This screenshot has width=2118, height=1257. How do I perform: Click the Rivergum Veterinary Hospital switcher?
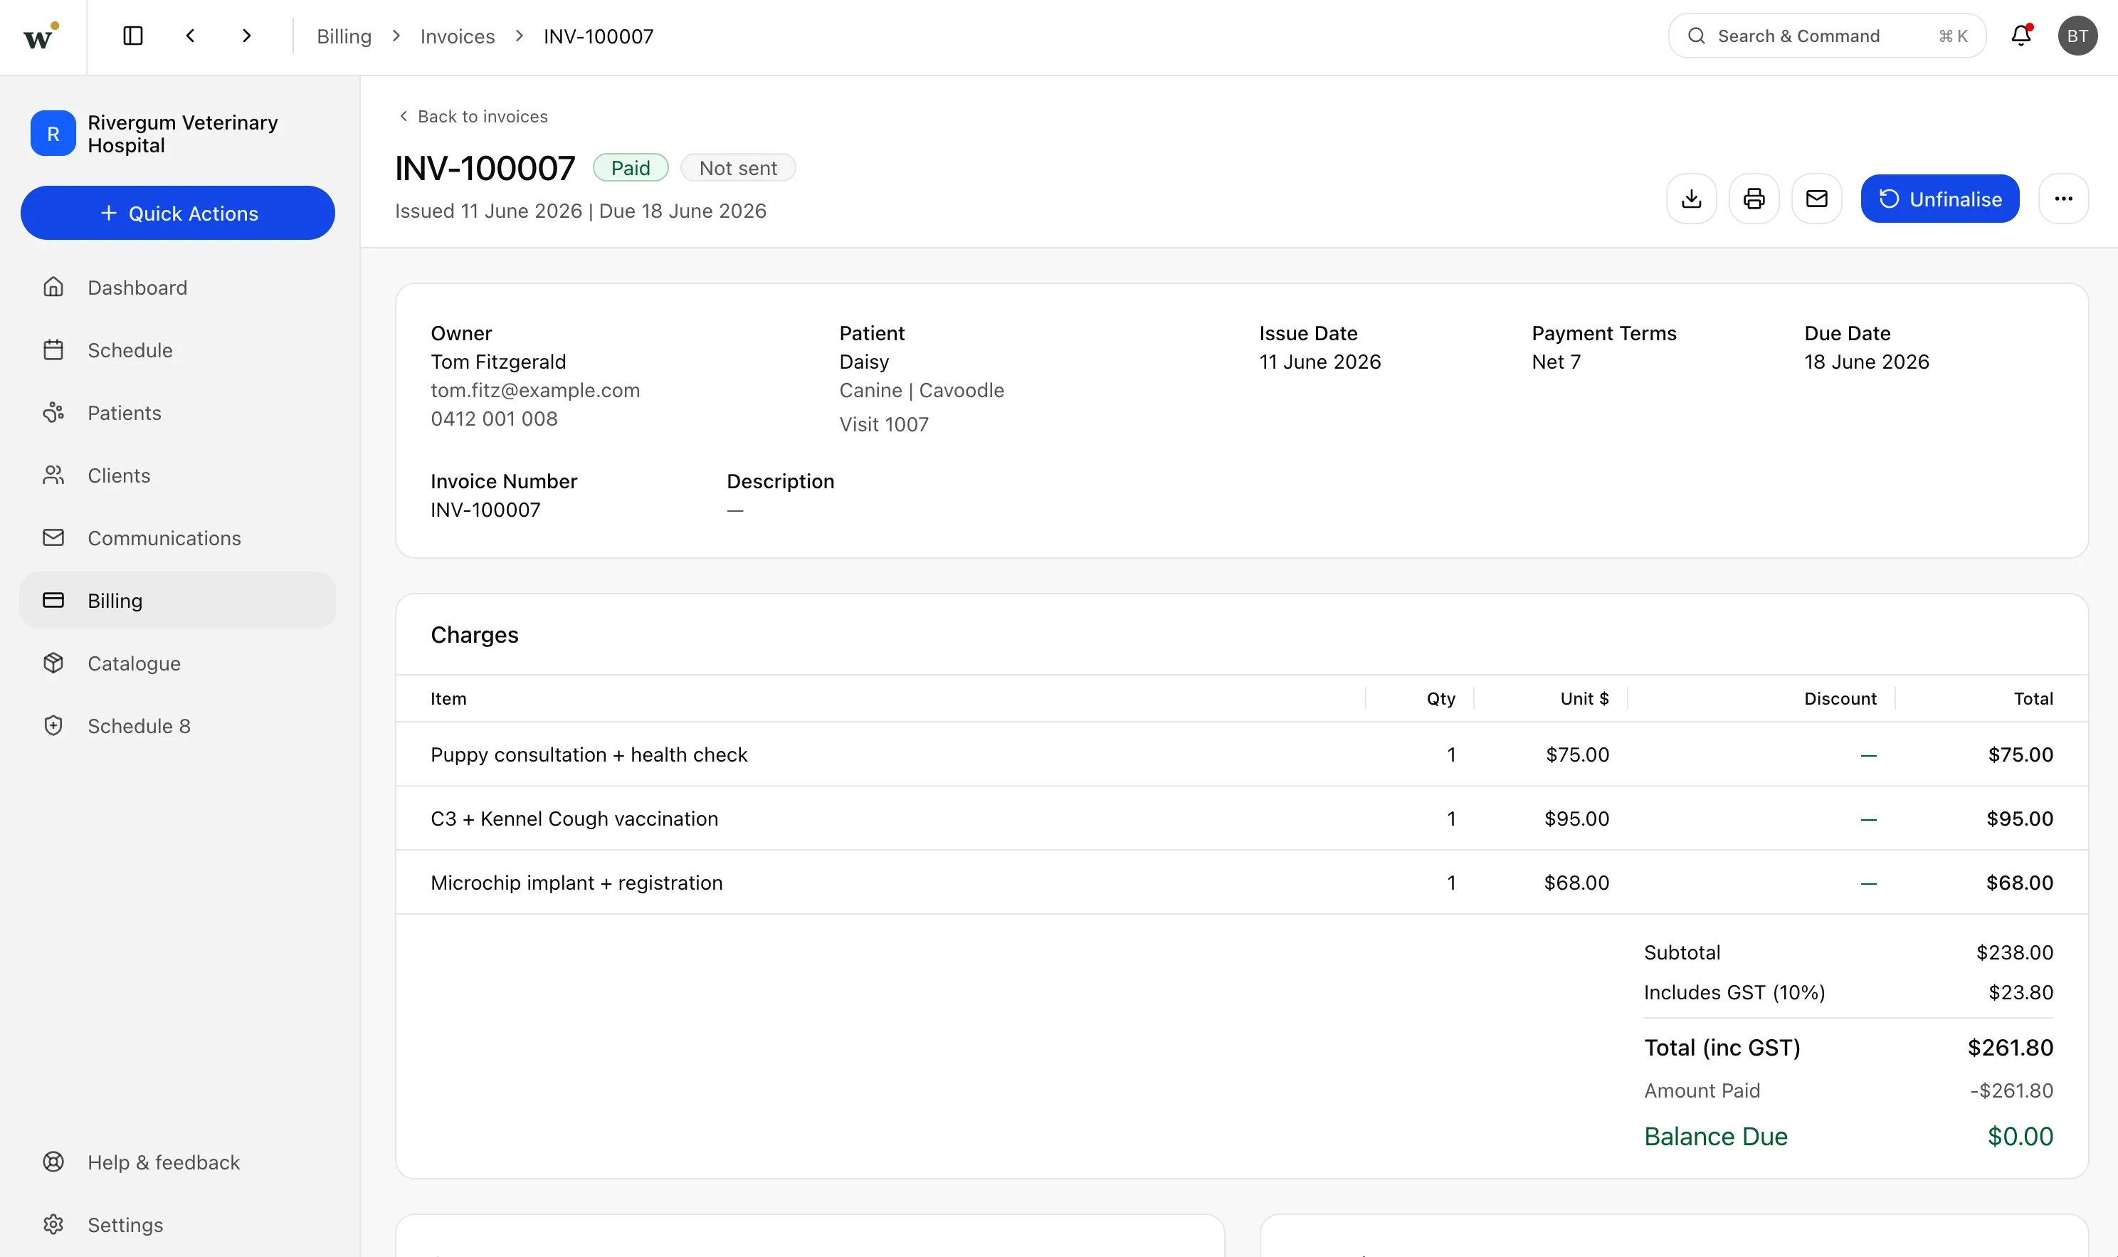pyautogui.click(x=178, y=134)
